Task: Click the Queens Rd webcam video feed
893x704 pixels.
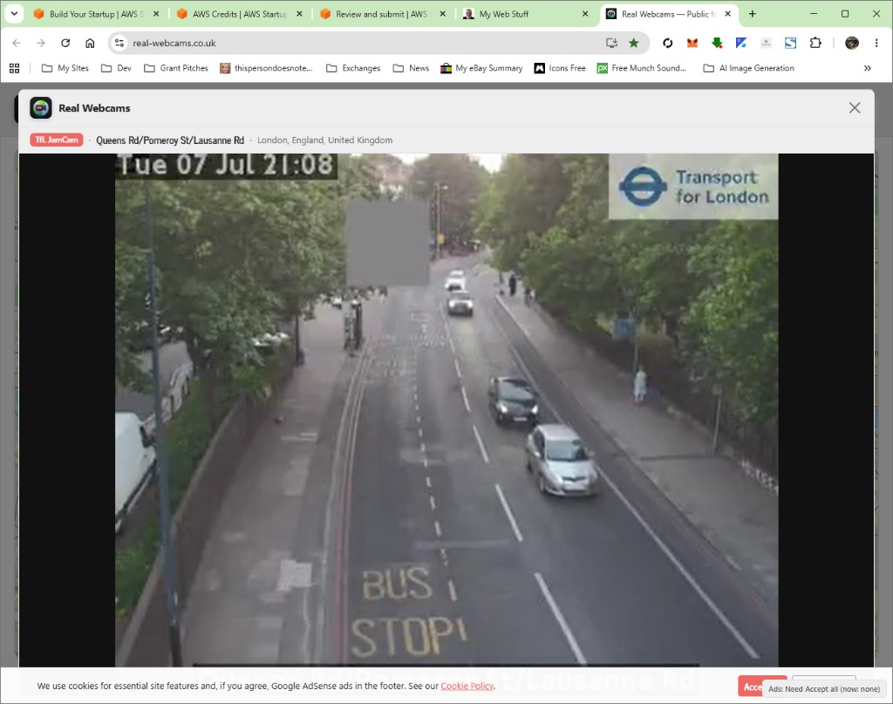Action: pos(446,410)
